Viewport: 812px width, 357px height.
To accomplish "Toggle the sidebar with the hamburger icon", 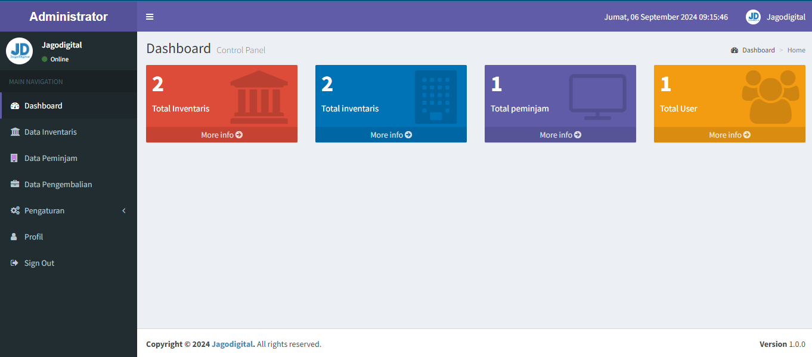I will pos(150,17).
